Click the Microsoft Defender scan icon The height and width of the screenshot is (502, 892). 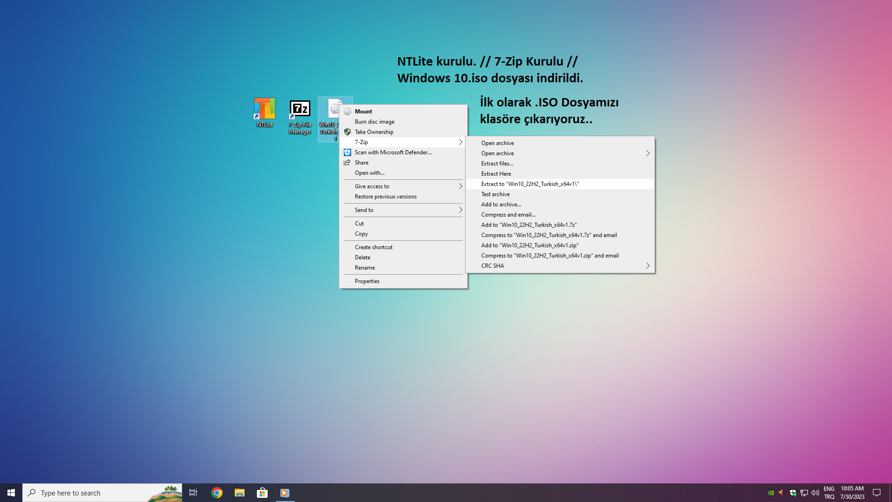click(348, 152)
